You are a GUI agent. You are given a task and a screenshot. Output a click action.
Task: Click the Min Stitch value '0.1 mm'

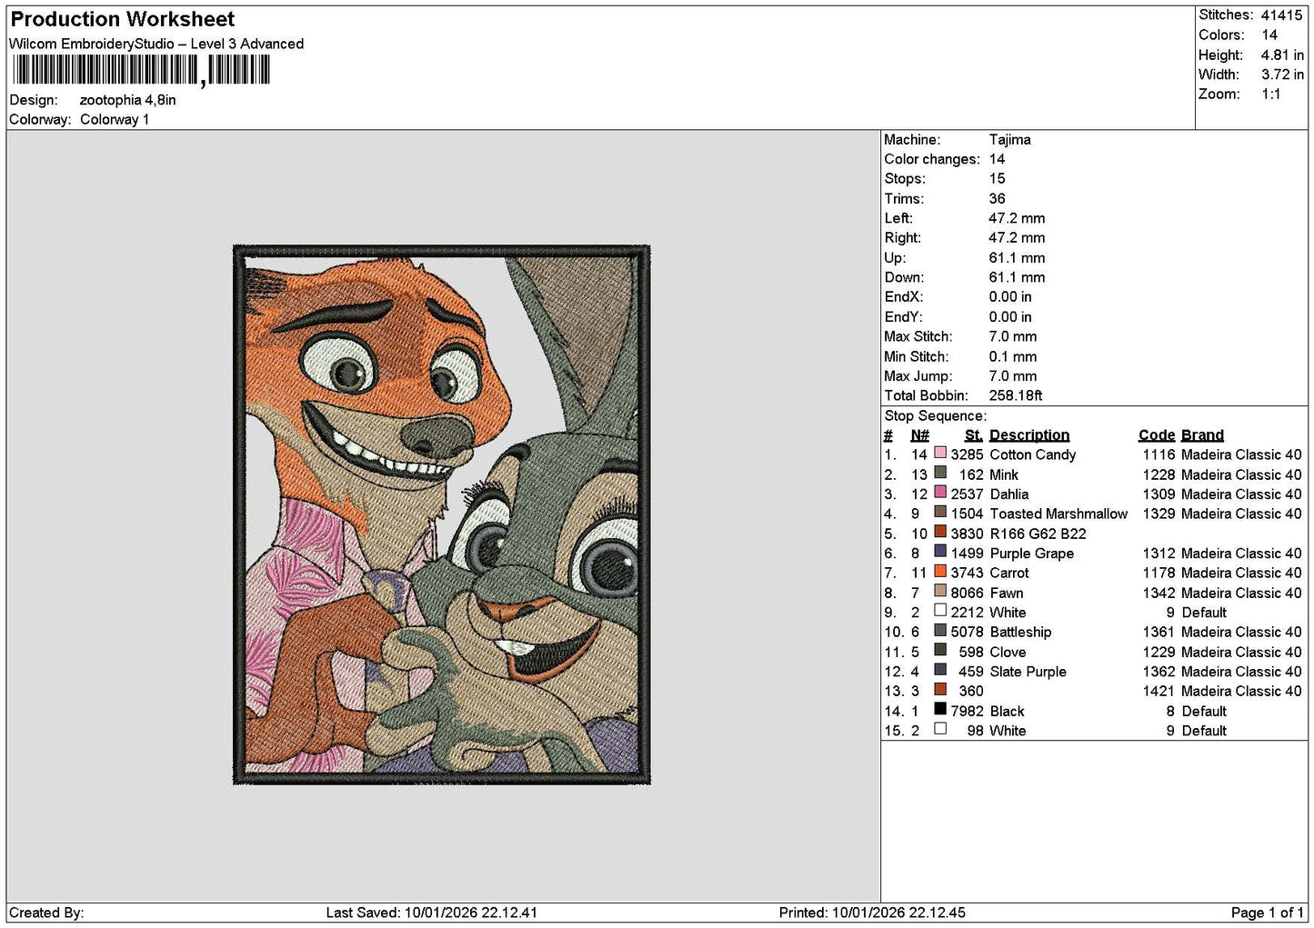coord(1013,357)
